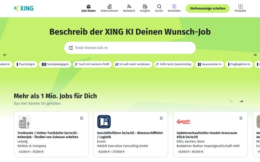Click Köln, Aachen, Bonn location text
Screen dimensions: 260x162
pyautogui.click(x=191, y=141)
